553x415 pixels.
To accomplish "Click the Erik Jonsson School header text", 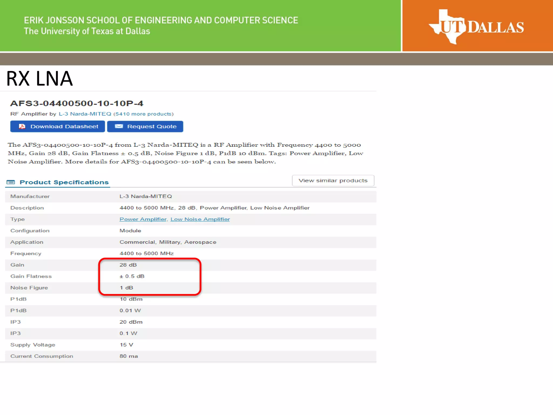I will coord(161,21).
